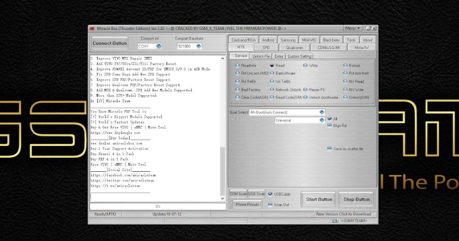
Task: Enable the Bkpt Rd checkbox
Action: 329,125
